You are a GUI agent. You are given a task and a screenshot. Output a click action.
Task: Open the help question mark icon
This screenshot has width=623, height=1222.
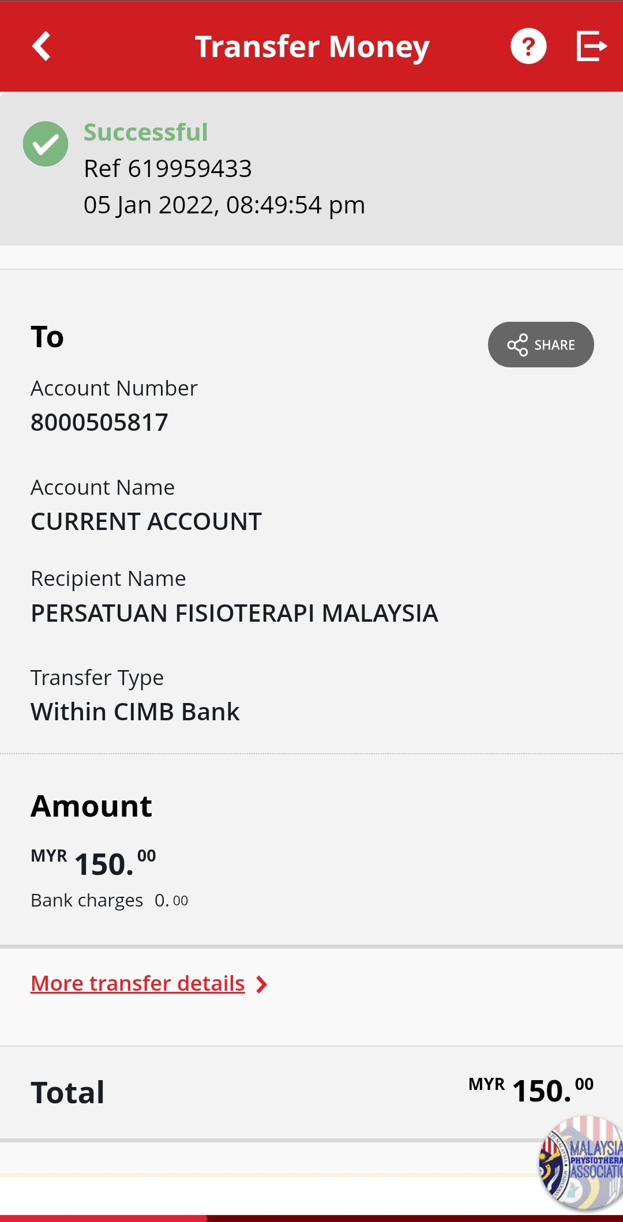point(528,46)
